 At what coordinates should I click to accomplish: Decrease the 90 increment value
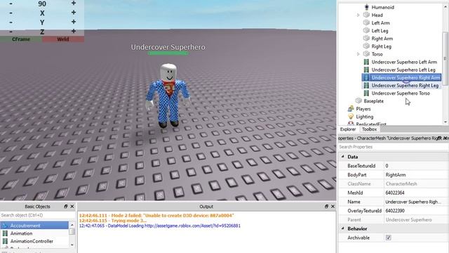11,4
